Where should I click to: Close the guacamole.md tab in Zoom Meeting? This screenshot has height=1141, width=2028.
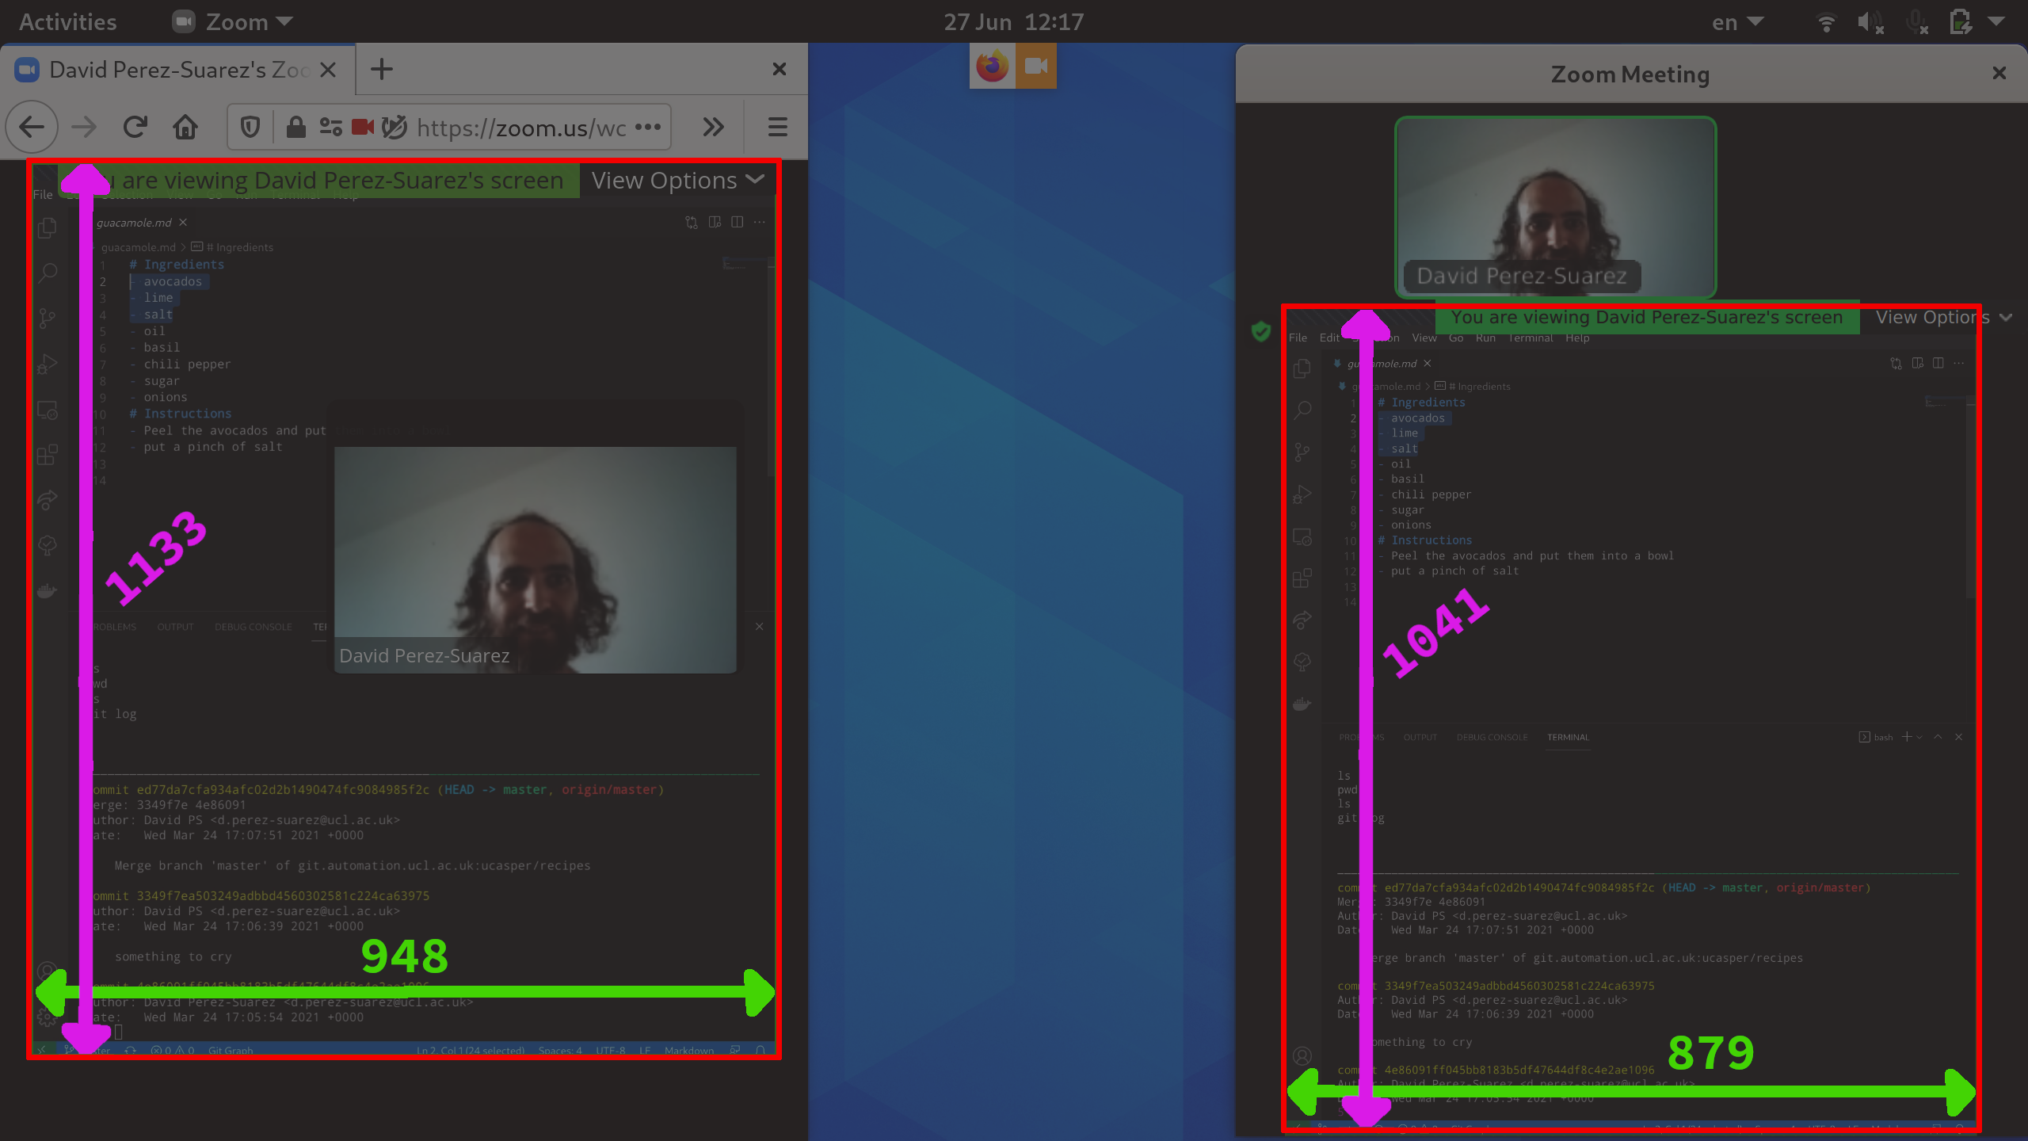(x=1427, y=364)
